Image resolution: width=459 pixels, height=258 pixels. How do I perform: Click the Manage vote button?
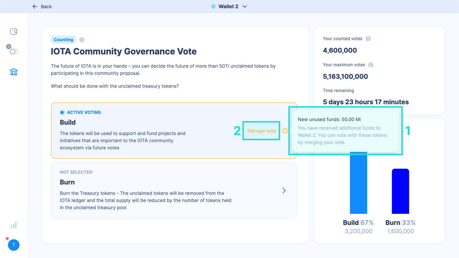[261, 131]
